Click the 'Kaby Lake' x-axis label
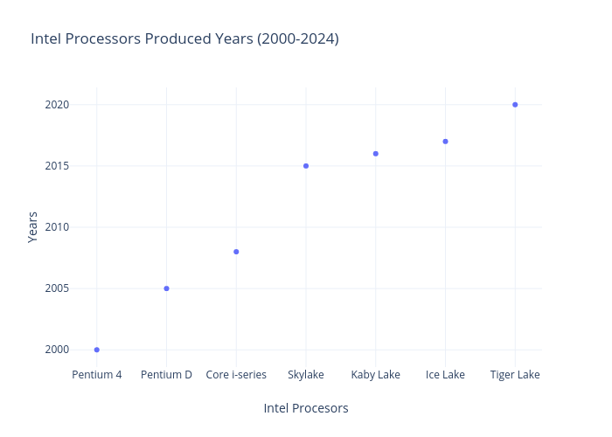Viewport: 612px width, 437px height. [376, 375]
